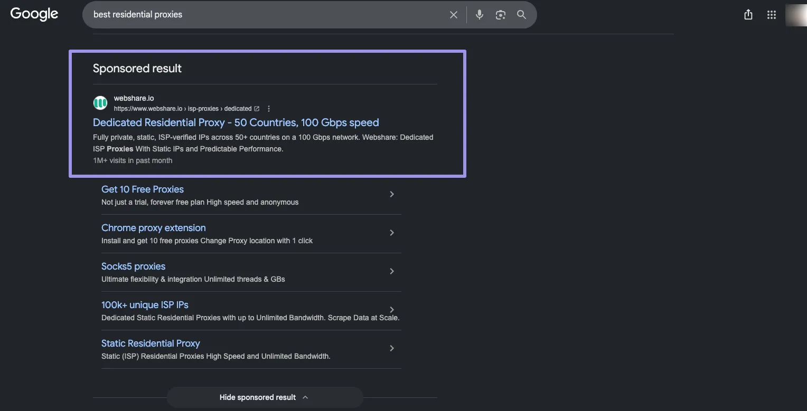
Task: Open 'Dedicated Residential Proxy - 50 Countries' headline
Action: [236, 122]
